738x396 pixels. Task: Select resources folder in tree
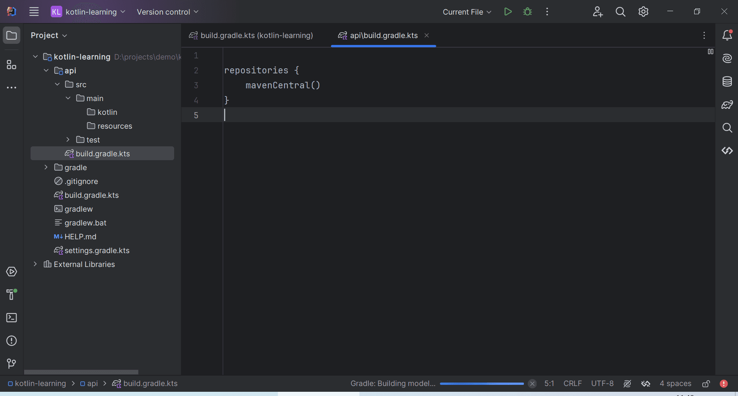[x=110, y=126]
